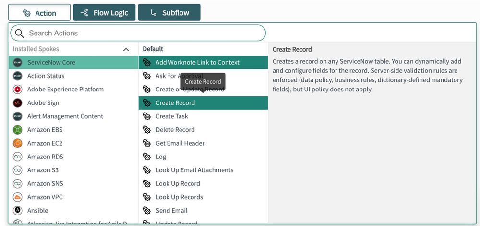Pick the Send Email action text
This screenshot has height=226, width=480.
(171, 210)
